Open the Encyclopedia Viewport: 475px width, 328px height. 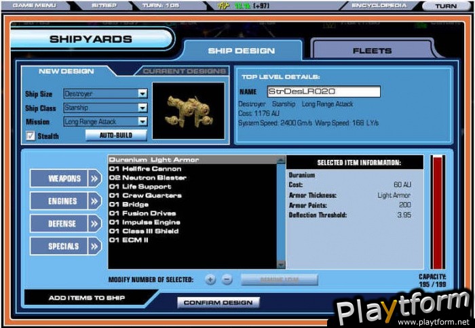[x=379, y=5]
